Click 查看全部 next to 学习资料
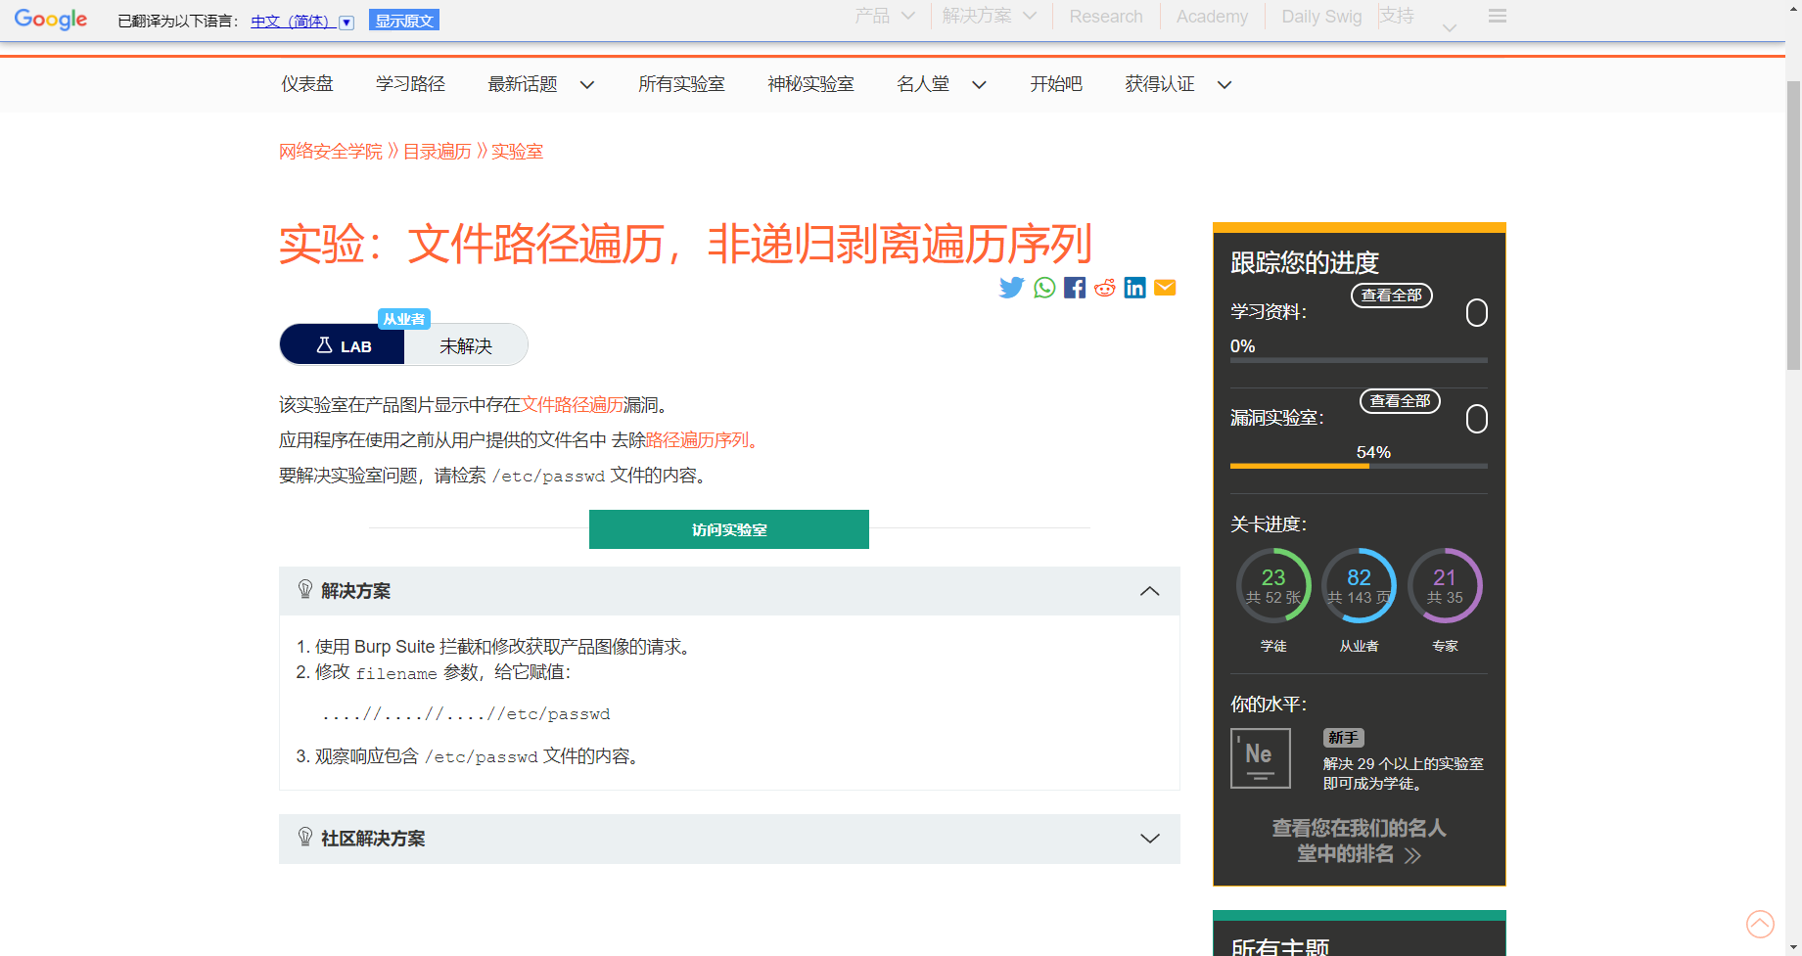Viewport: 1802px width, 956px height. tap(1392, 296)
